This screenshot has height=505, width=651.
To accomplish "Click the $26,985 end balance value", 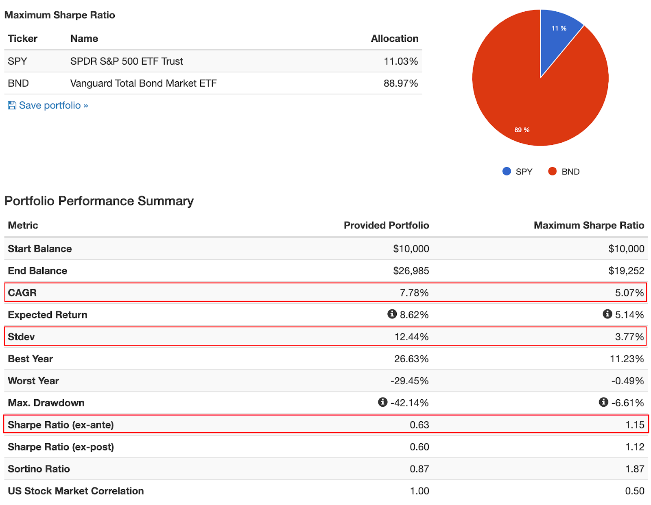I will point(411,271).
